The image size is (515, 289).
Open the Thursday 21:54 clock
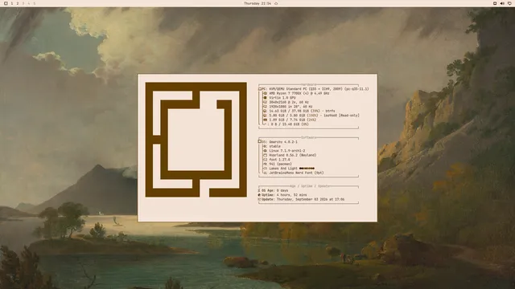(x=257, y=3)
